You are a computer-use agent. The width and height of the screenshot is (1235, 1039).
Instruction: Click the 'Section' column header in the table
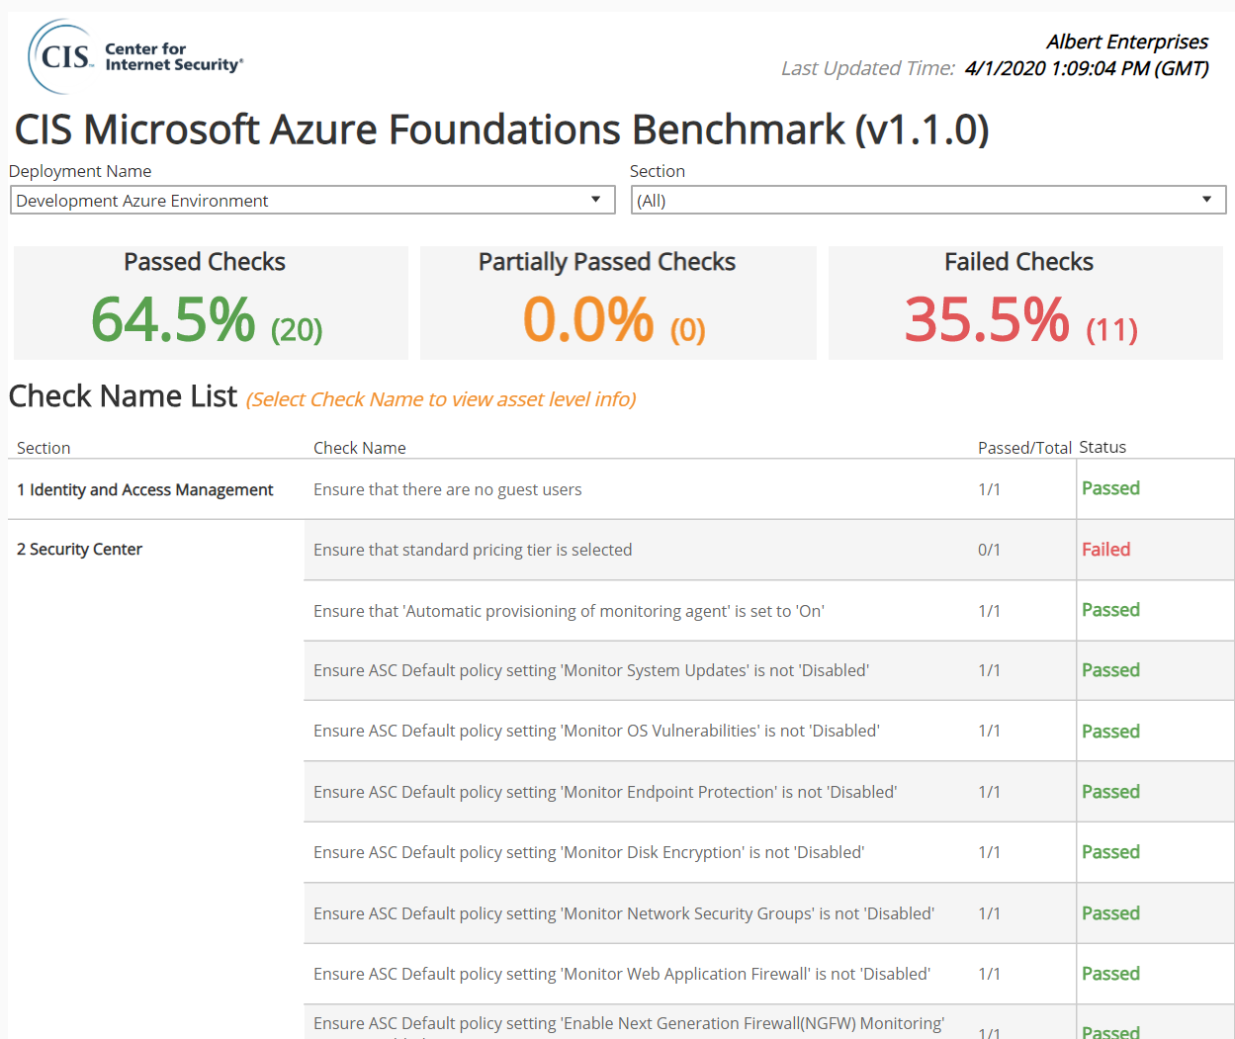44,448
